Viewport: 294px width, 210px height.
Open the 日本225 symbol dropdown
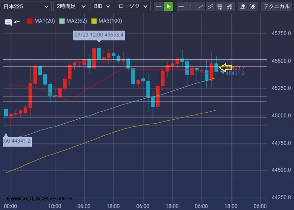26,6
